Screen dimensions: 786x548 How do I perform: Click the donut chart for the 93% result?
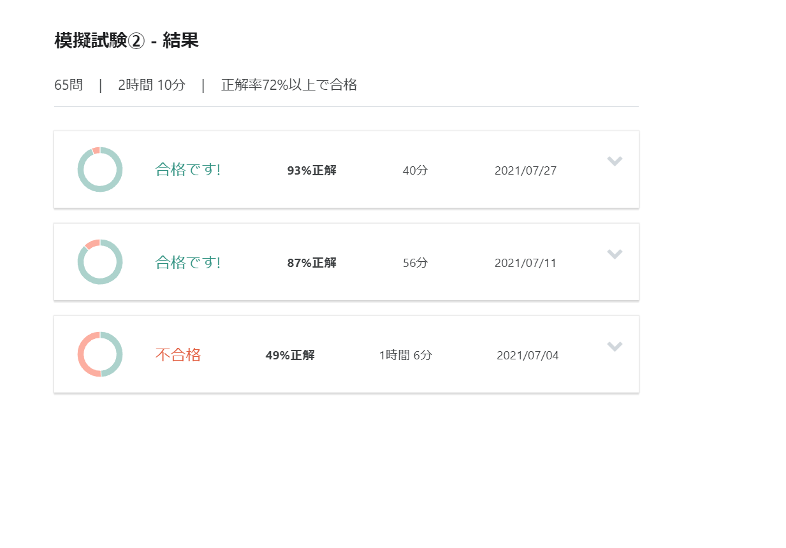pos(100,169)
